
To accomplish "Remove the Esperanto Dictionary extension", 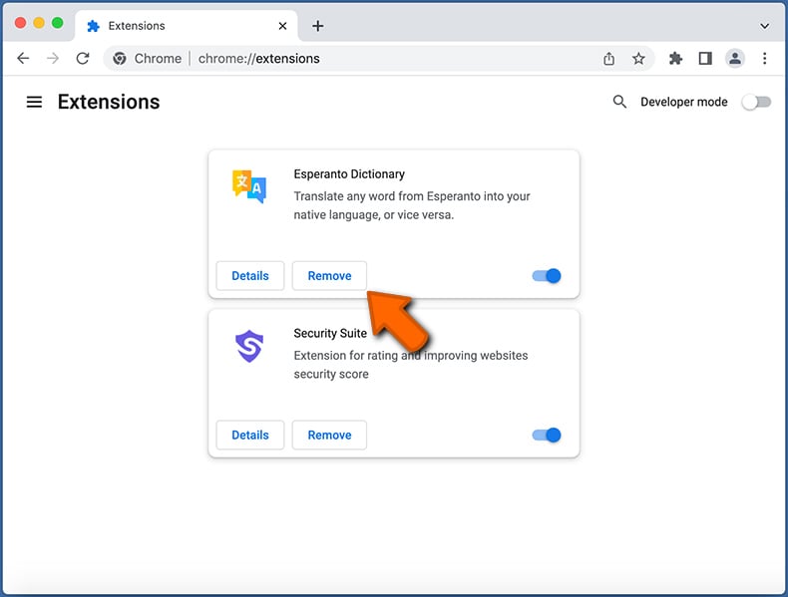I will point(330,276).
